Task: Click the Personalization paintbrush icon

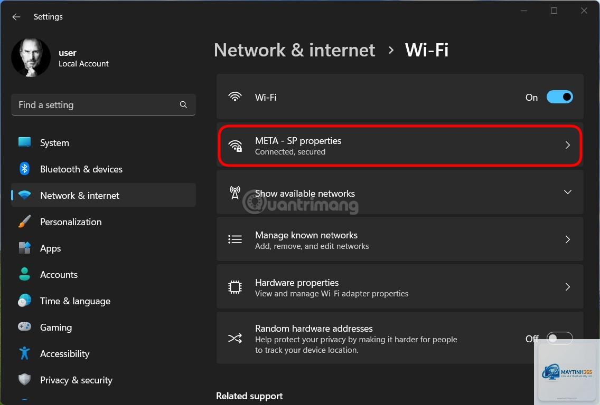Action: pyautogui.click(x=24, y=221)
